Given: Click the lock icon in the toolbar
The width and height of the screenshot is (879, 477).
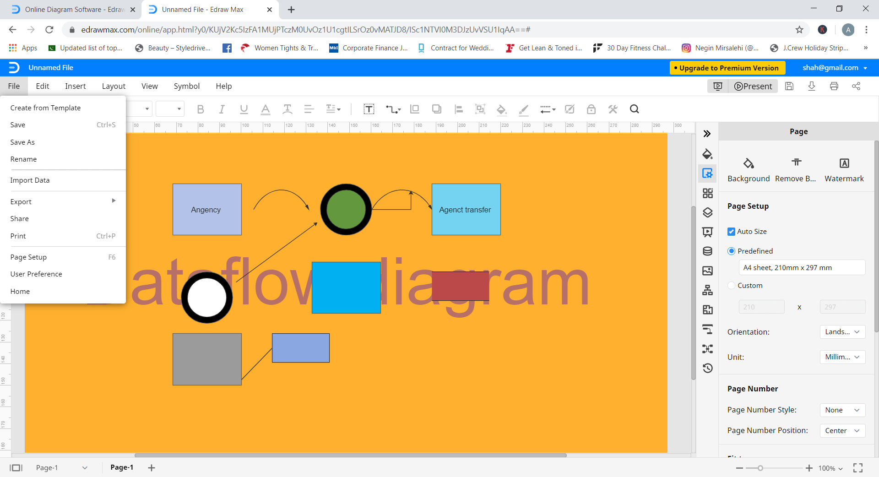Looking at the screenshot, I should point(591,109).
